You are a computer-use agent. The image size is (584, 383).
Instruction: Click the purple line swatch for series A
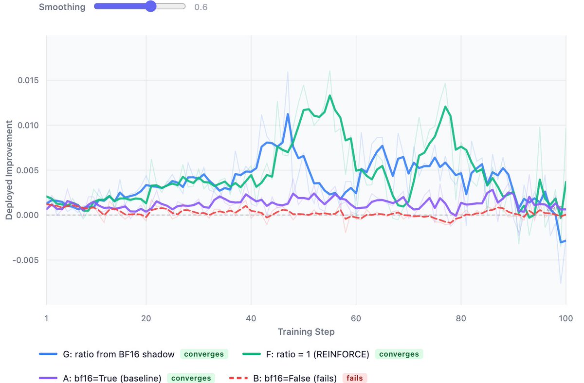point(50,378)
